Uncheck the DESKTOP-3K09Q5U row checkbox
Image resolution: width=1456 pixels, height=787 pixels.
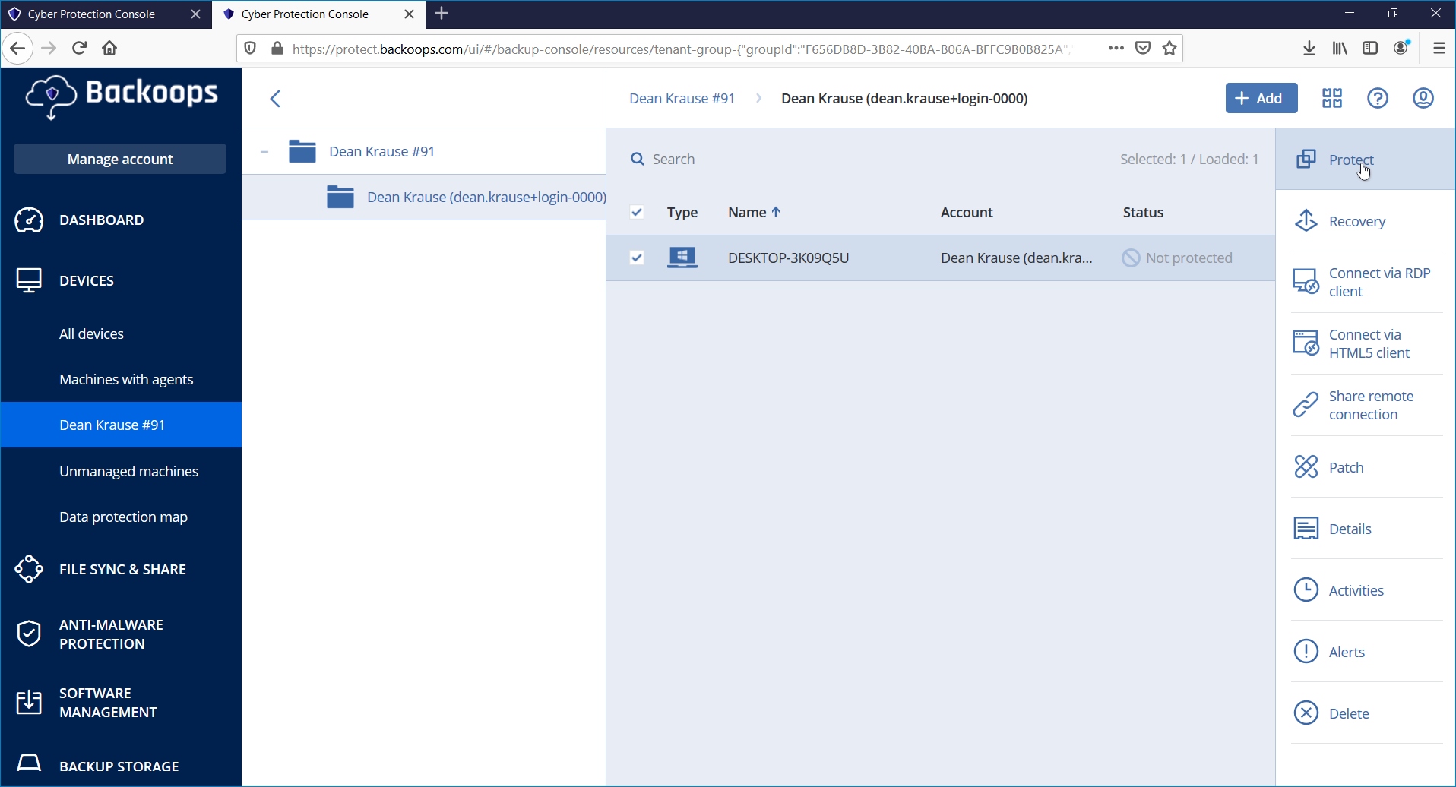[637, 258]
